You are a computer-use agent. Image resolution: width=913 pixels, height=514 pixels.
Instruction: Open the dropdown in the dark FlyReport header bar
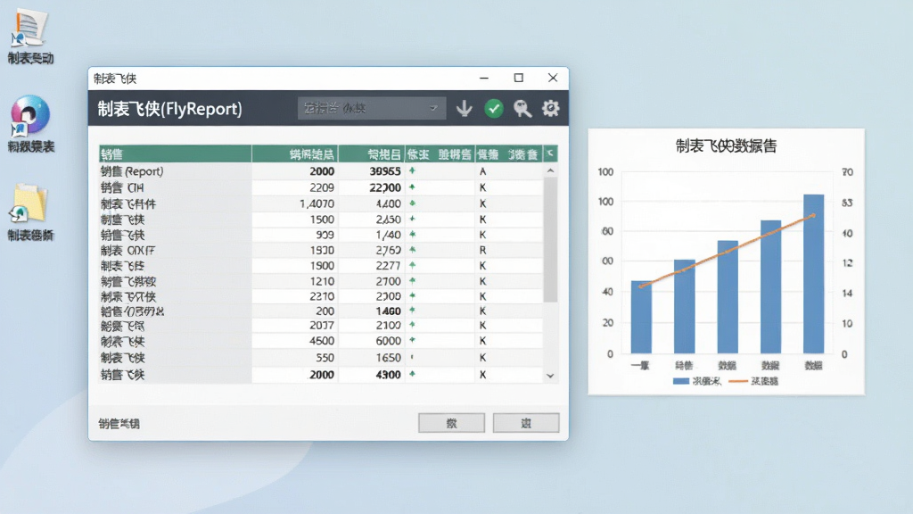pos(372,108)
